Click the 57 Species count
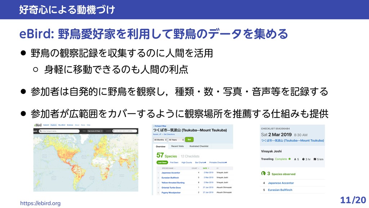Screen dimensions: 369x208 pos(166,155)
